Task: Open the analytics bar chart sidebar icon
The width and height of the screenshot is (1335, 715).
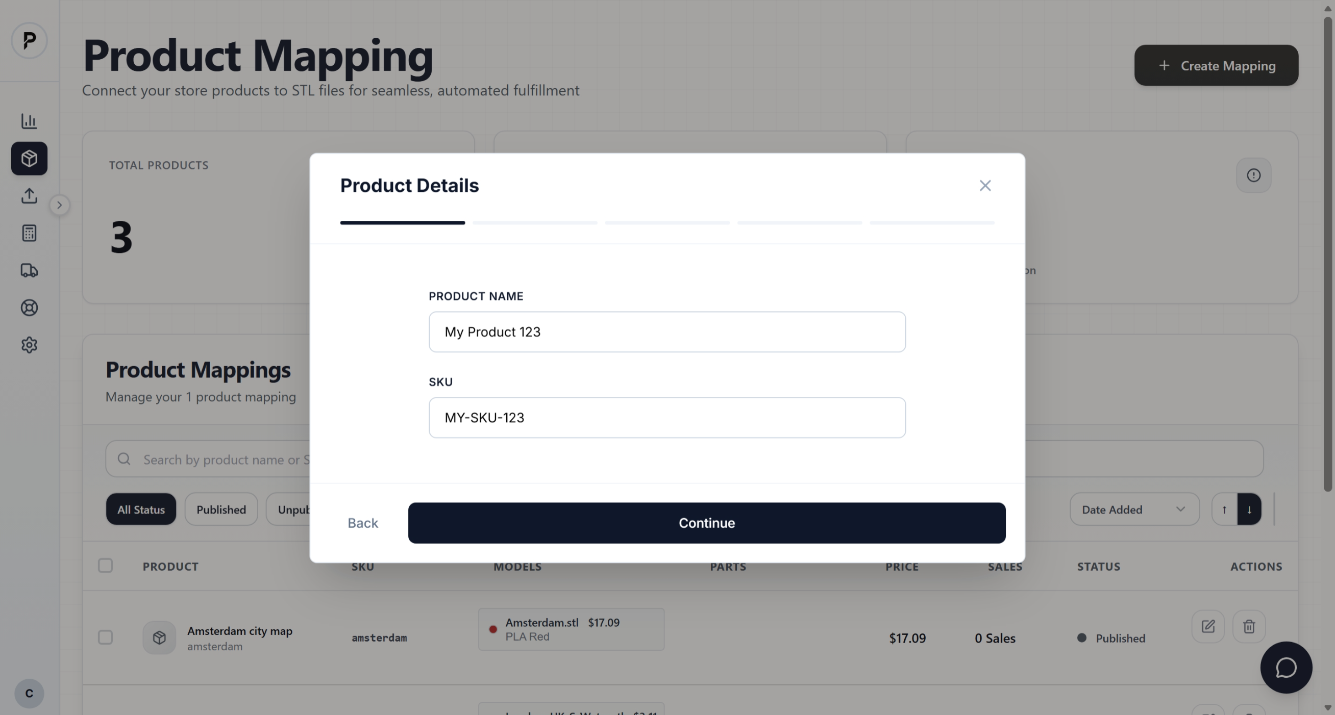Action: pyautogui.click(x=29, y=121)
